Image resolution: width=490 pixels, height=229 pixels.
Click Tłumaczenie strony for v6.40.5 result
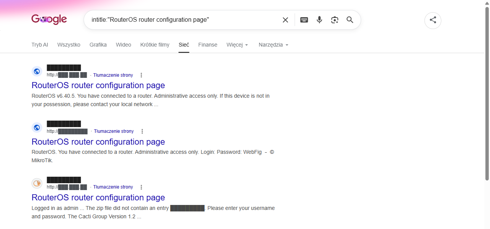point(113,75)
